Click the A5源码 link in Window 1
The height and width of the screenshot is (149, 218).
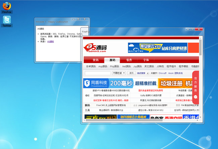[50, 42]
